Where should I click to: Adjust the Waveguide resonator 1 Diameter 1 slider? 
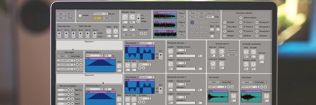point(186,56)
